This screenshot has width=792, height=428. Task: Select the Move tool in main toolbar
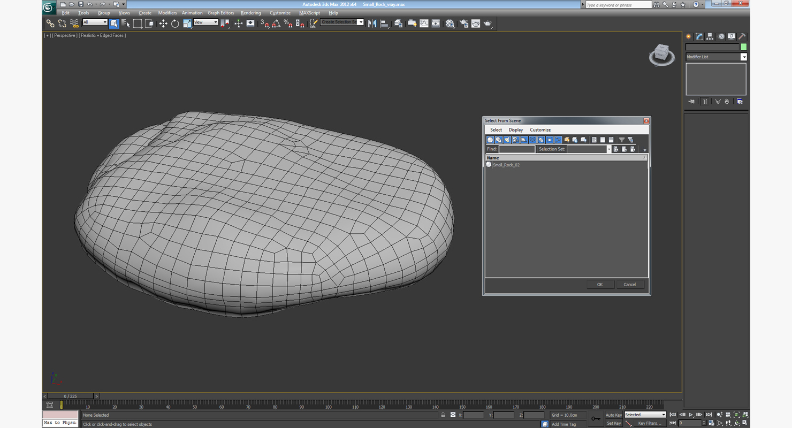163,24
